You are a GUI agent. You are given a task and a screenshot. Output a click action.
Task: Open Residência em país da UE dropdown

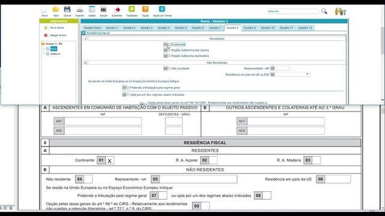click(x=307, y=74)
